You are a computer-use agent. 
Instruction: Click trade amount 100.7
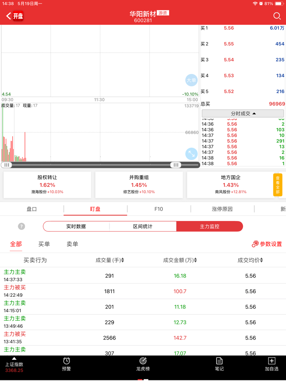click(x=180, y=291)
